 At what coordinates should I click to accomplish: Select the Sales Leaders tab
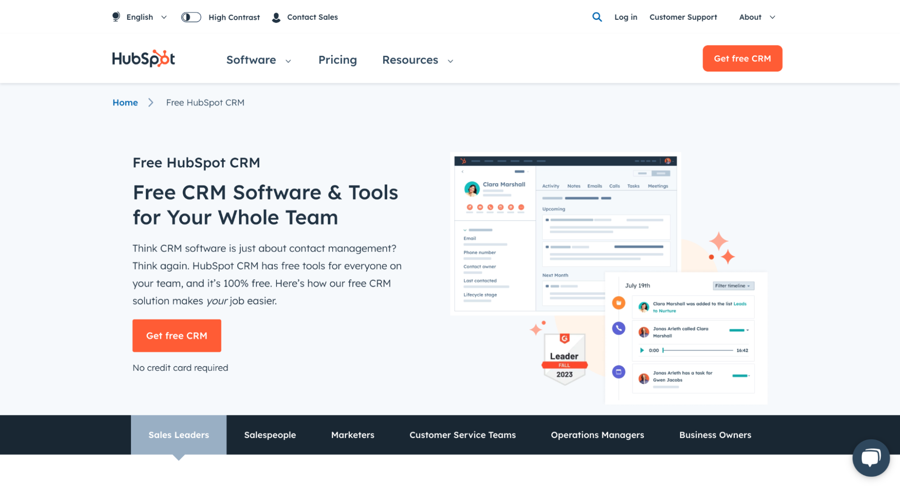(x=179, y=435)
